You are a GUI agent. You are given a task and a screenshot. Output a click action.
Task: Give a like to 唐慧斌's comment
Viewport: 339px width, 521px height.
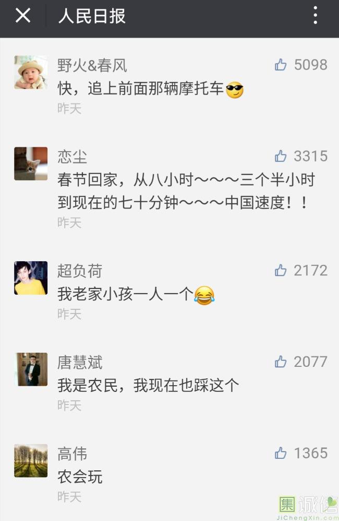pyautogui.click(x=281, y=362)
